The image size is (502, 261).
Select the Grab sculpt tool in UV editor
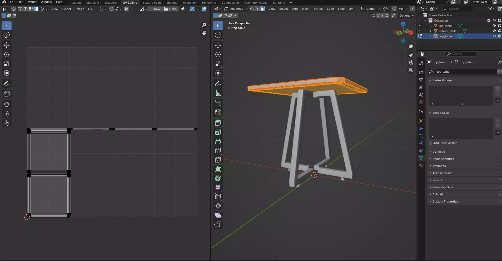(7, 105)
